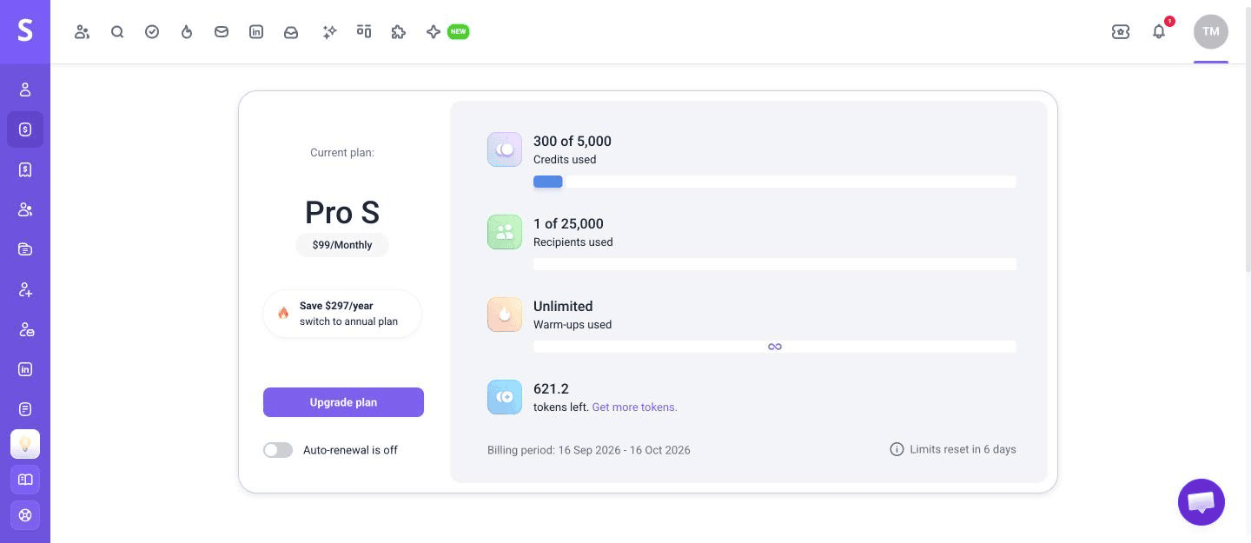Click the Credits used progress bar
1251x543 pixels.
pyautogui.click(x=775, y=182)
